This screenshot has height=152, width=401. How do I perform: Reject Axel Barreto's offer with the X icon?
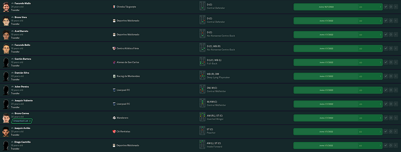(396, 34)
